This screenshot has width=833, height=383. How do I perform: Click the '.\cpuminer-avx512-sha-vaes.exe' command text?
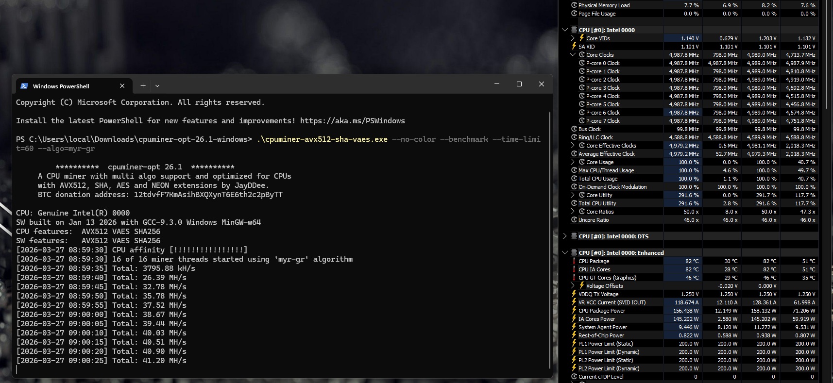322,139
